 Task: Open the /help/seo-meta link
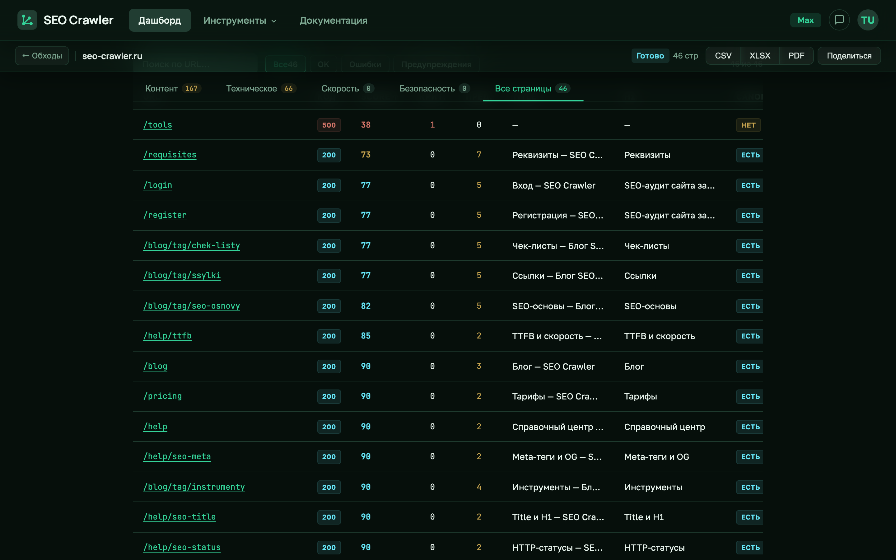point(177,457)
